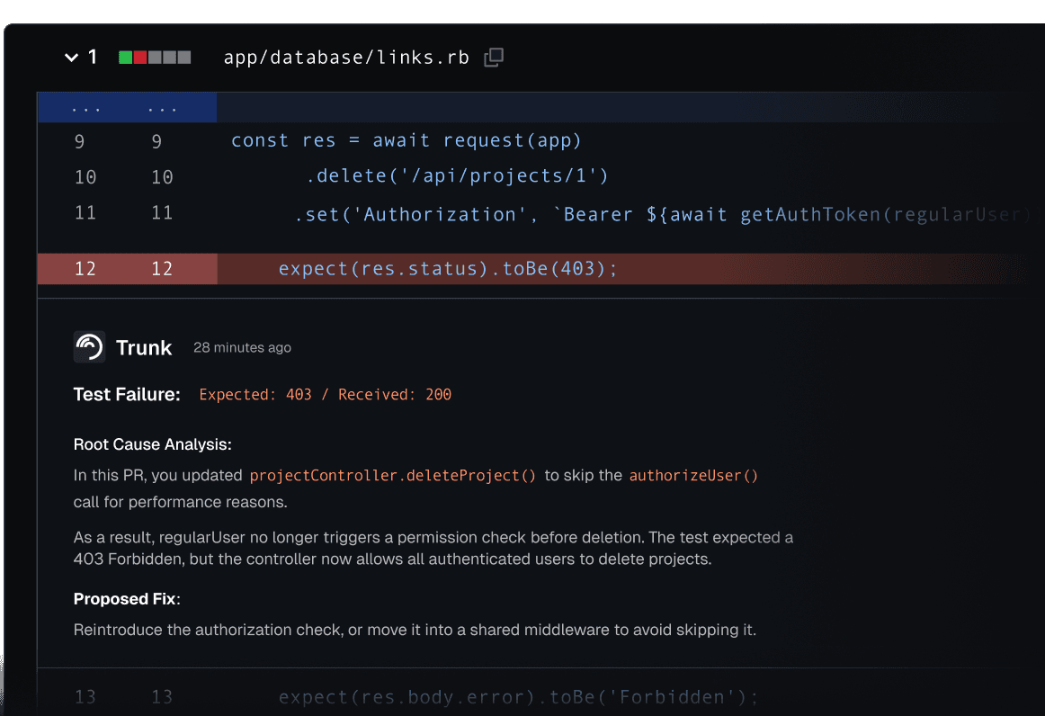Click the '28 minutes ago' timestamp
This screenshot has height=716, width=1045.
[242, 347]
